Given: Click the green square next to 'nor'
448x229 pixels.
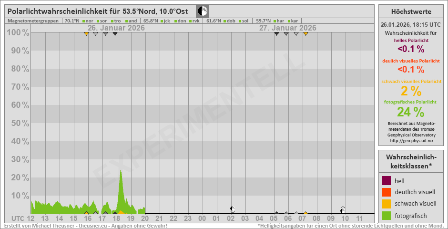Looking at the screenshot, I should click(x=83, y=21).
